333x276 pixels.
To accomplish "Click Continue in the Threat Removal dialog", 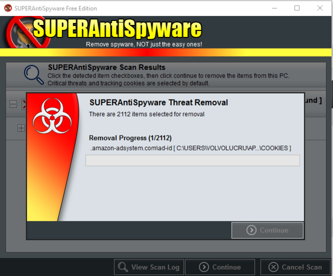I will coord(267,230).
